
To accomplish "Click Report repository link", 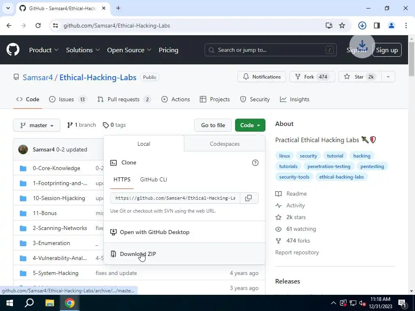I will (x=297, y=252).
